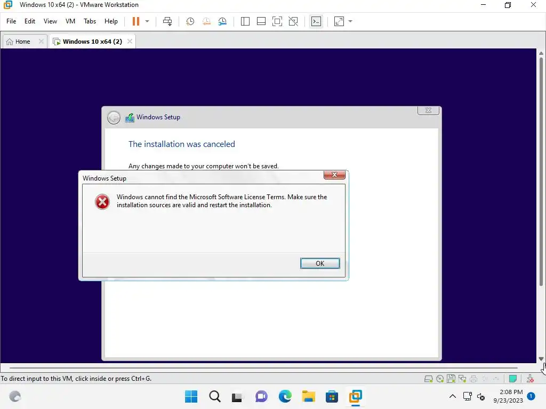This screenshot has height=409, width=546.
Task: Open the snapshot manager with wrench clock icon
Action: coord(222,21)
